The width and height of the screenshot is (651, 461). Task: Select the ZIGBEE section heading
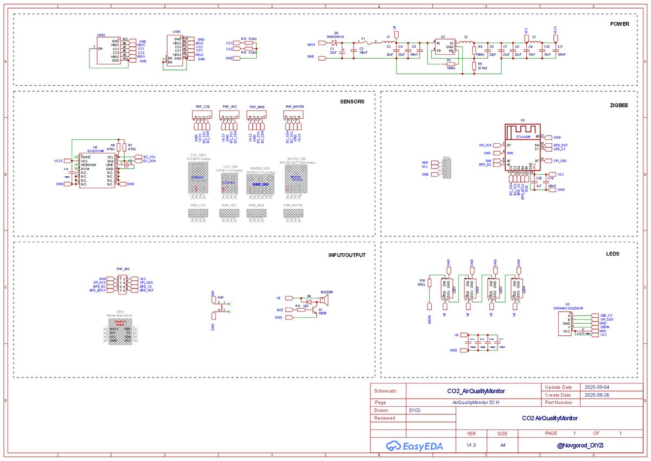pyautogui.click(x=618, y=106)
